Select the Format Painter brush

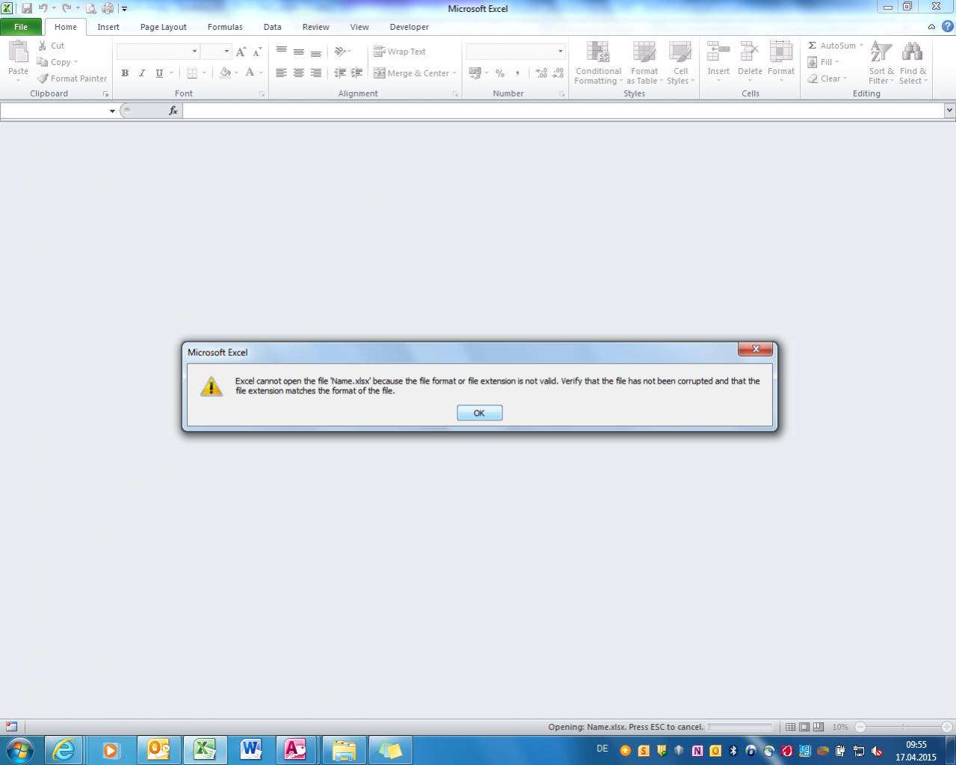tap(73, 79)
